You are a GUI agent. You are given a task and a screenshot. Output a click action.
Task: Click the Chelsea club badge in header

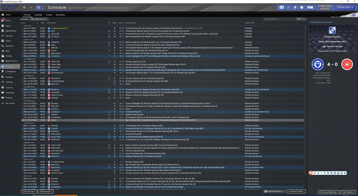pyautogui.click(x=39, y=7)
